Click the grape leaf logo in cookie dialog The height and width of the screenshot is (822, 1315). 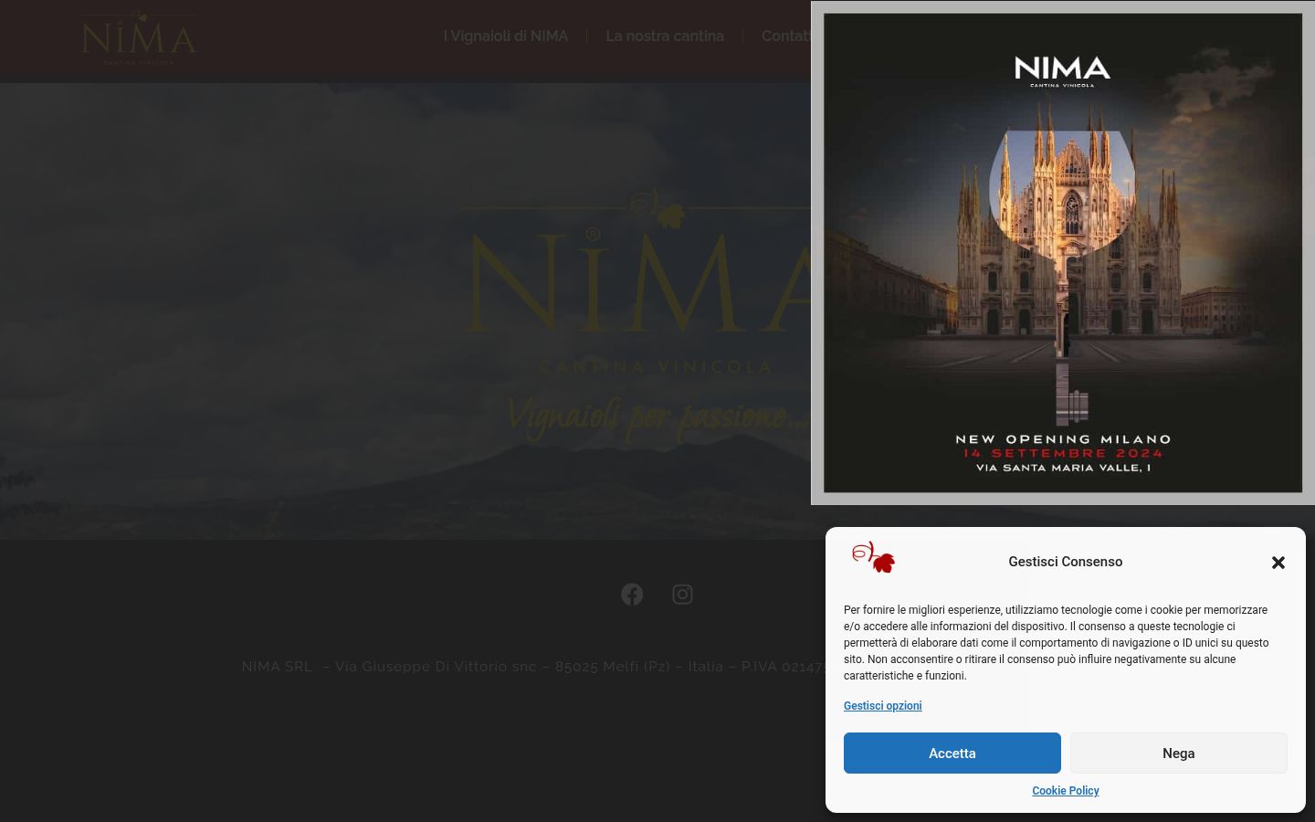874,557
